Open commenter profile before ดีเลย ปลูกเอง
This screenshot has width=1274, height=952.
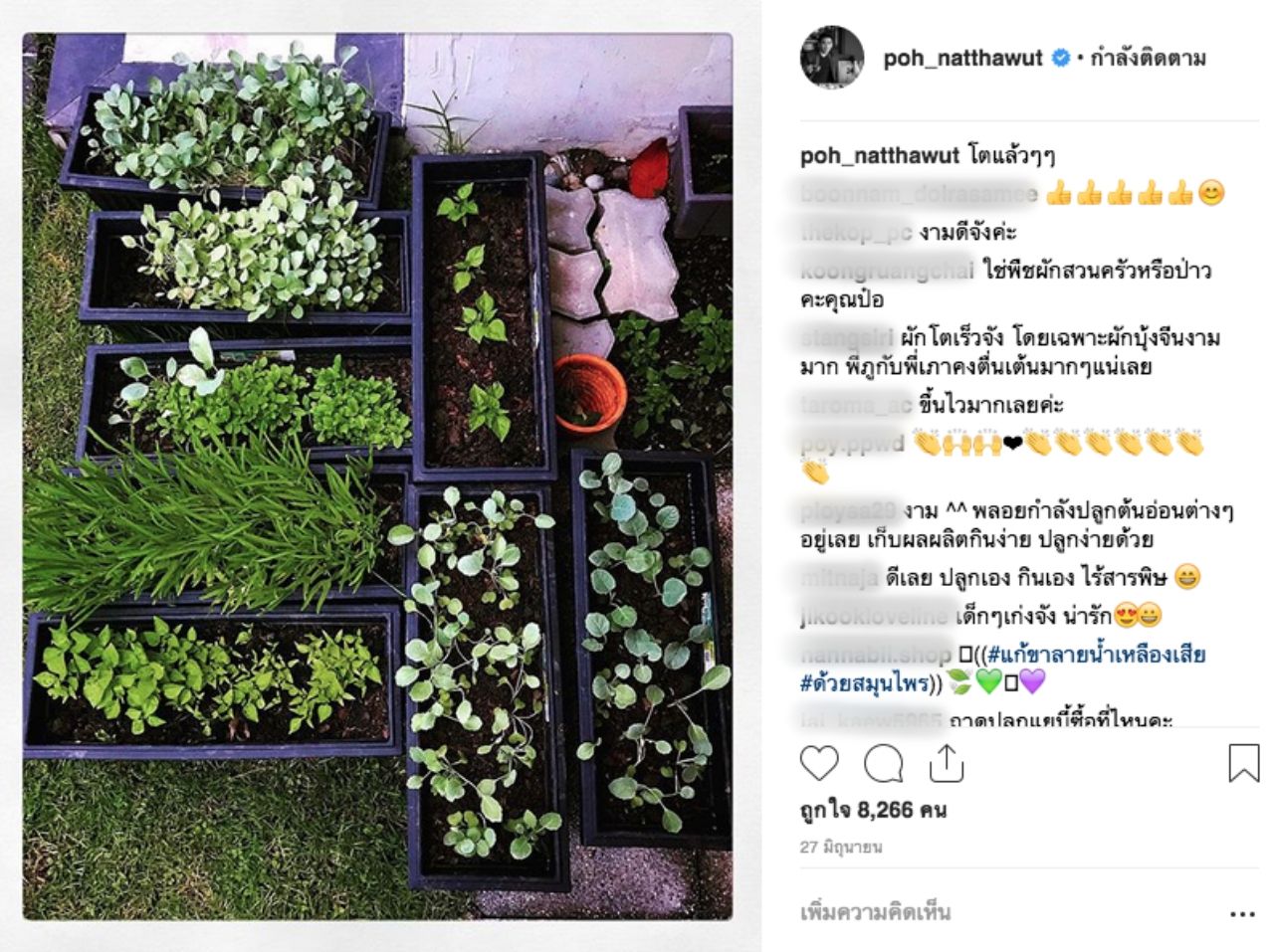click(x=840, y=577)
